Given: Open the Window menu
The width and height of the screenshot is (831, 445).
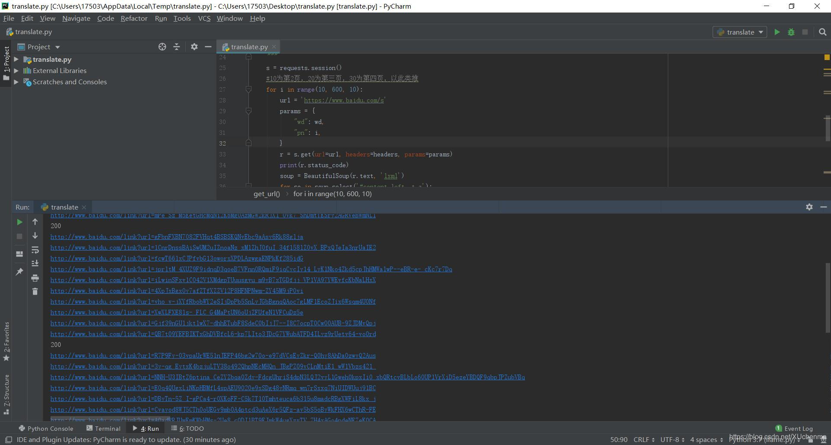Looking at the screenshot, I should pyautogui.click(x=229, y=18).
